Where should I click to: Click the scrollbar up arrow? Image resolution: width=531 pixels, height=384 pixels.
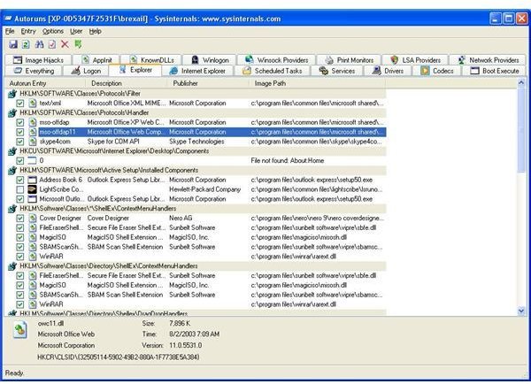pyautogui.click(x=521, y=82)
